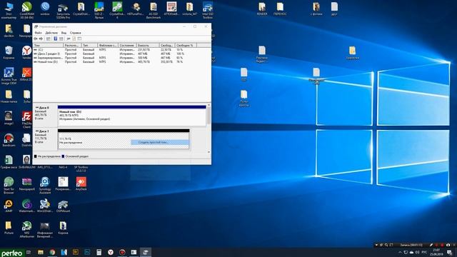Select the Bandicam desktop shortcut

[9, 140]
